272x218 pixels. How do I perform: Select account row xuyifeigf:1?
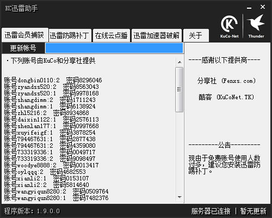[x=50, y=132]
